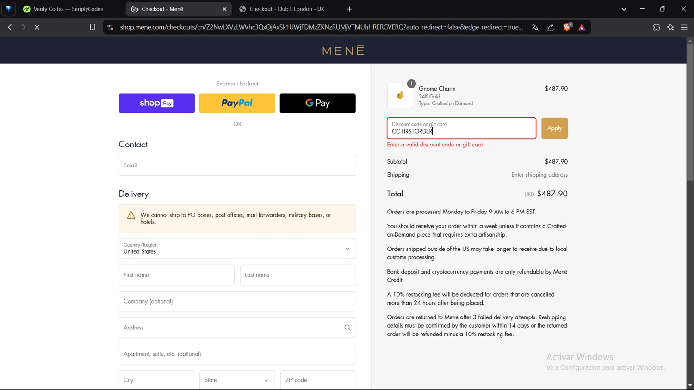Click Apartment, suite, etc. field
Viewport: 694px width, 390px height.
(237, 354)
